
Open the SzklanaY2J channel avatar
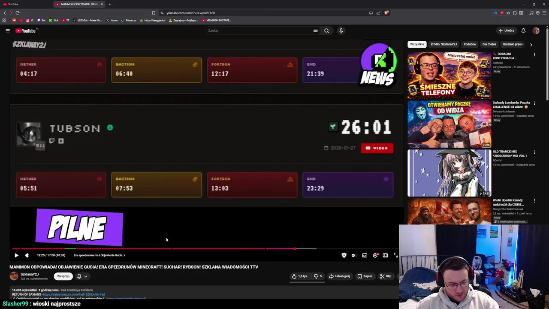coord(14,276)
